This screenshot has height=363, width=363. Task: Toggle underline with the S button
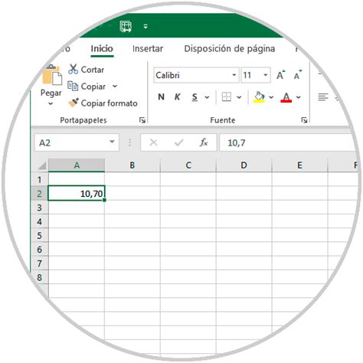195,97
